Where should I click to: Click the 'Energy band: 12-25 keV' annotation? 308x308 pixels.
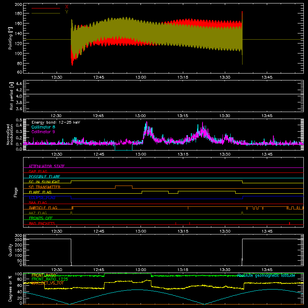coord(56,122)
